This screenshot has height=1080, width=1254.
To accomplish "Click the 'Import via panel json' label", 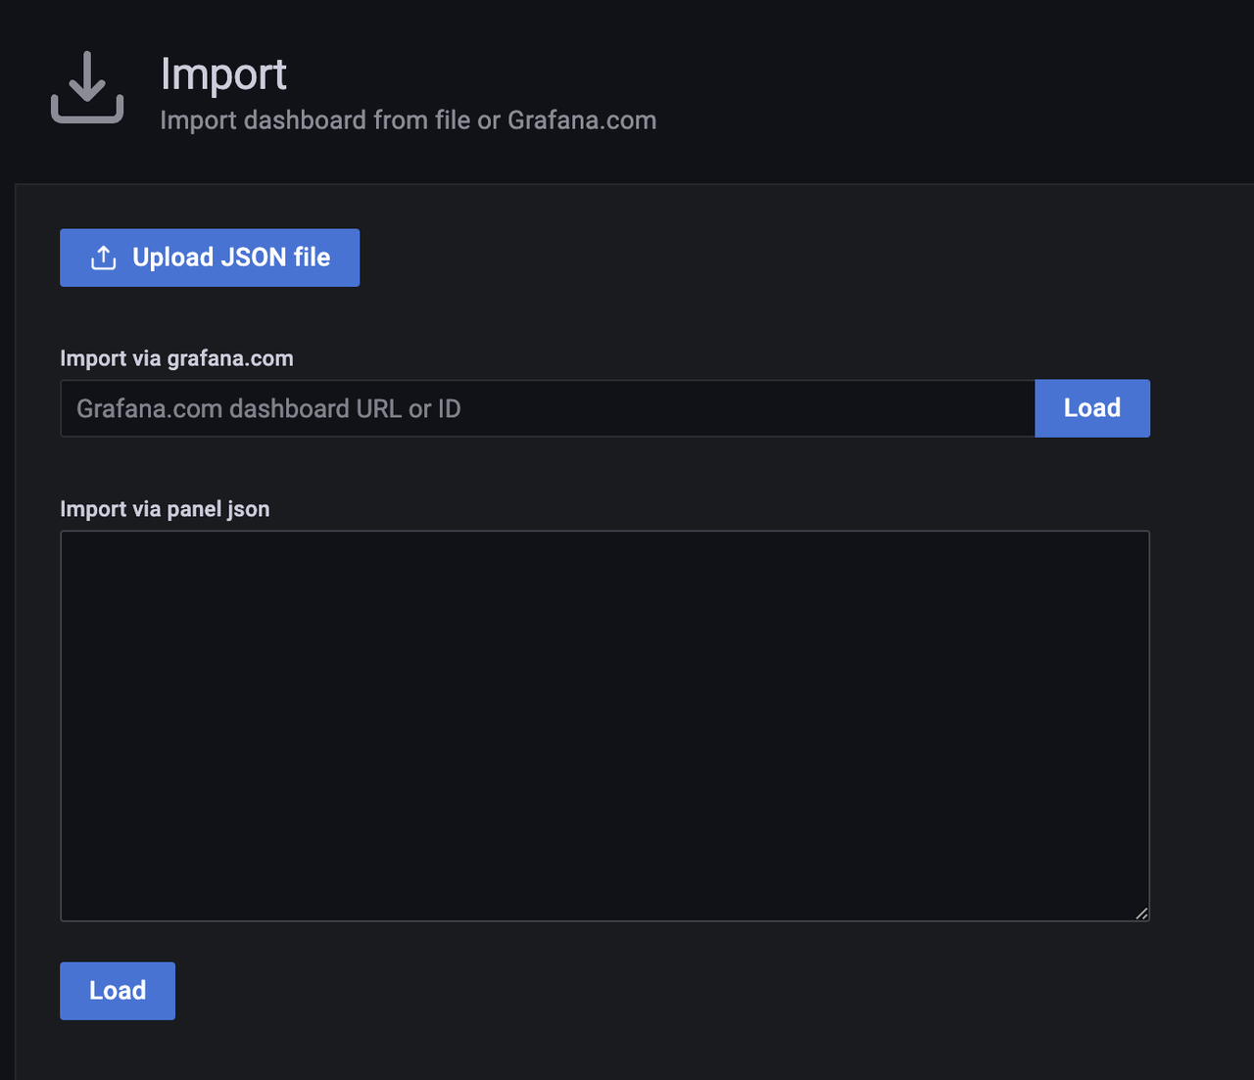I will point(165,509).
